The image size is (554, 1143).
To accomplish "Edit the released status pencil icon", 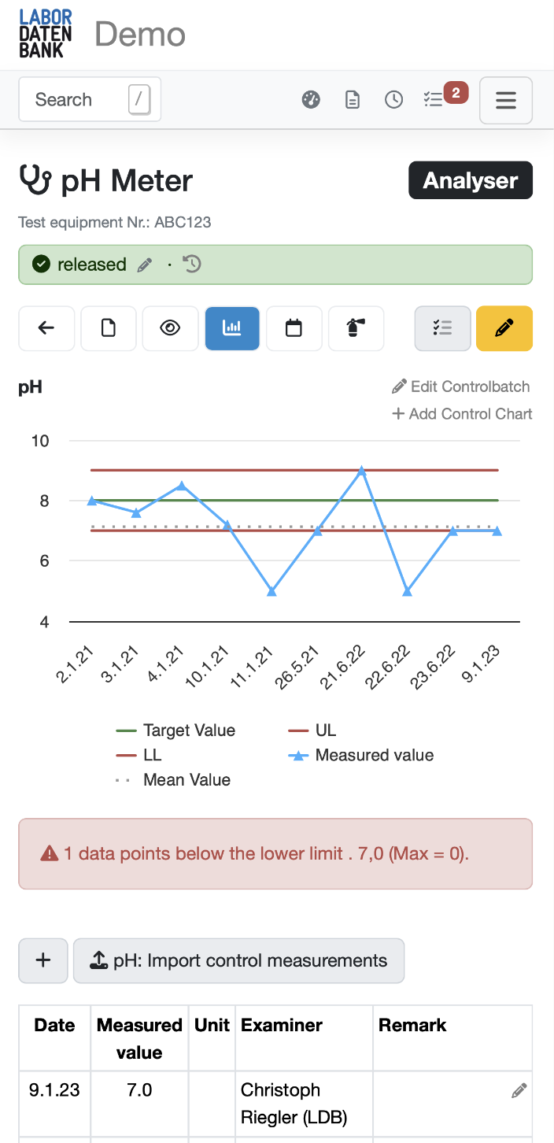I will coord(144,265).
